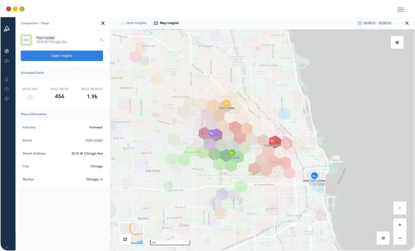Screen dimensions: 415x251
Task: Click the basemap style thumbnail
Action: [x=131, y=233]
